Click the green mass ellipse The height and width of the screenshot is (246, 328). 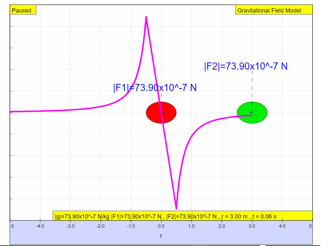(x=259, y=113)
